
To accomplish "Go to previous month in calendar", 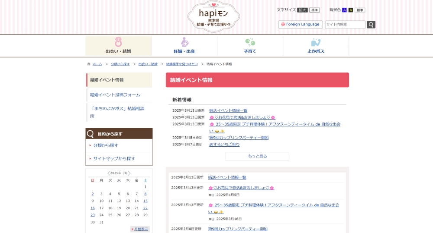I will pos(109,173).
